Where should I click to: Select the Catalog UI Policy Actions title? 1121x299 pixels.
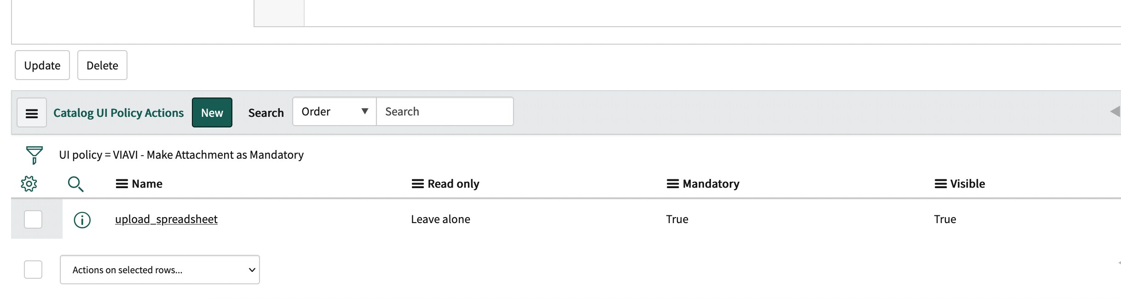tap(118, 112)
